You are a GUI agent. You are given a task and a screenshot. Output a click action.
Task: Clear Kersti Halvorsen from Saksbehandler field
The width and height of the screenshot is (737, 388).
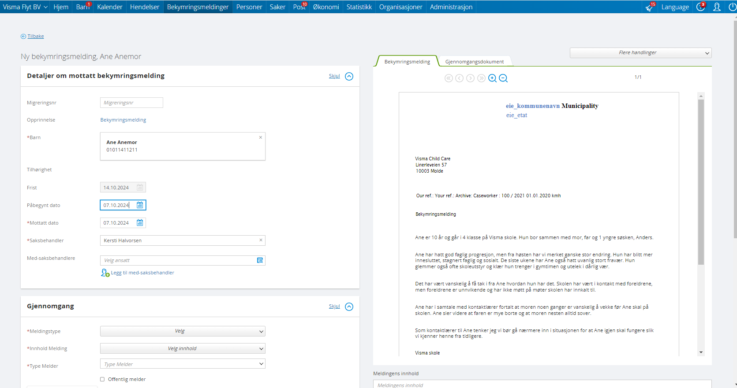pos(261,240)
